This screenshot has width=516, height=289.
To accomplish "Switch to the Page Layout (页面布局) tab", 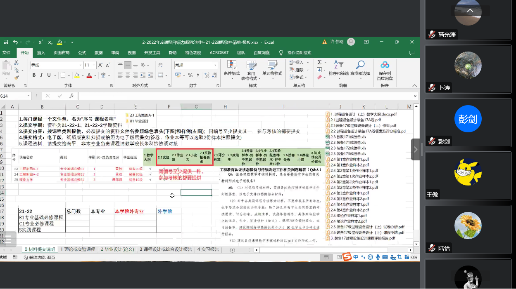I will click(61, 53).
